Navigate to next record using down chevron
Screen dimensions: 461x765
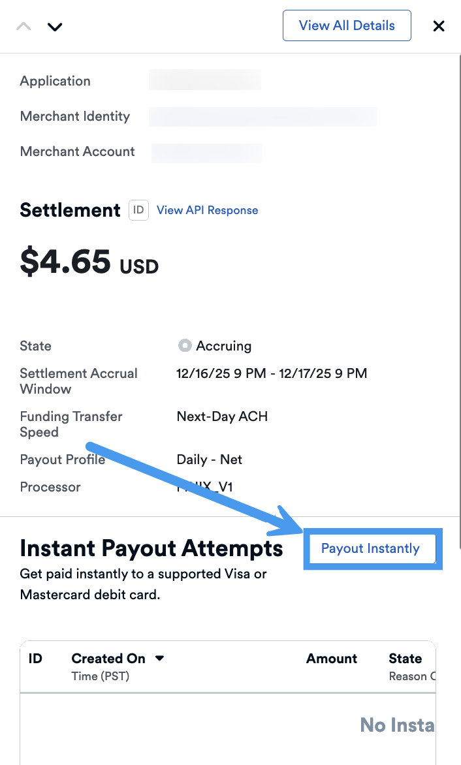55,27
